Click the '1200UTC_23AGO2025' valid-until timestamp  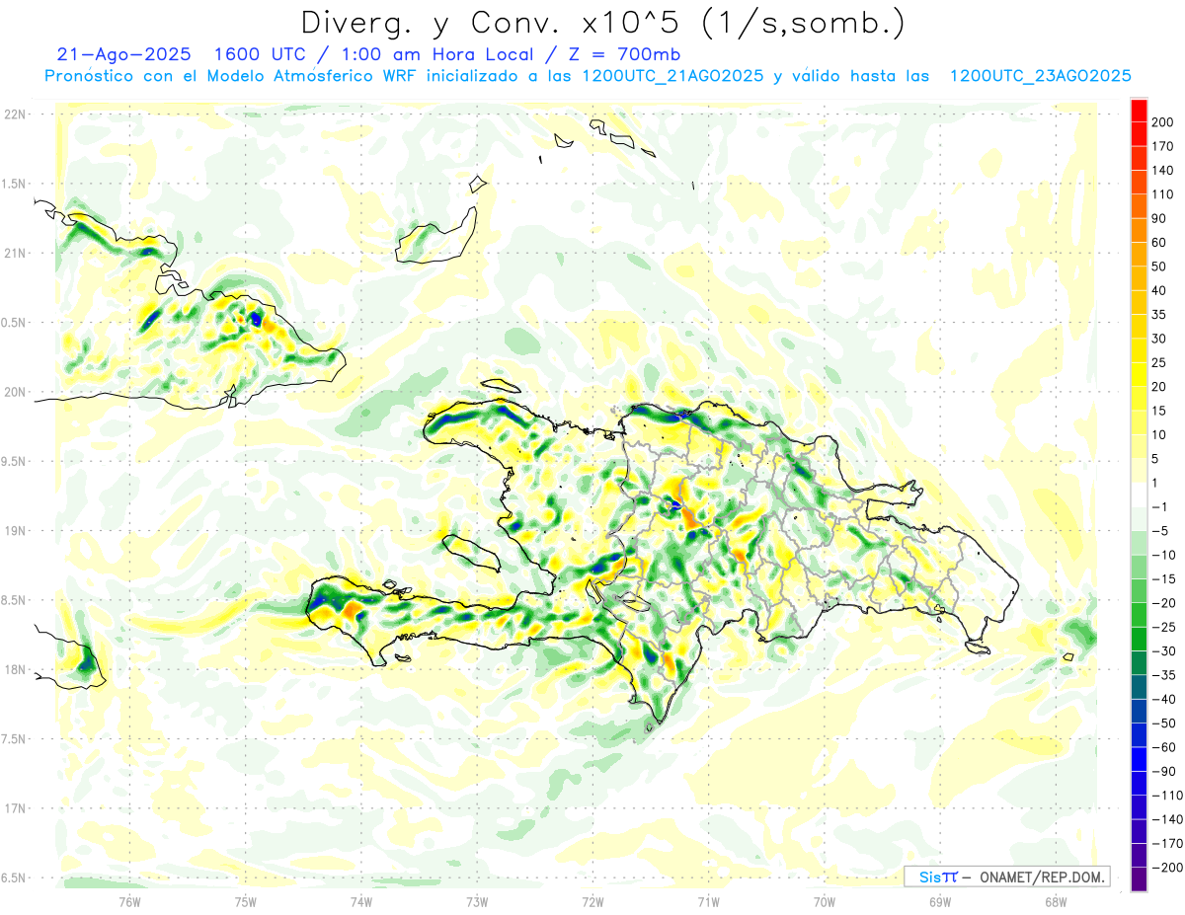click(x=1040, y=76)
